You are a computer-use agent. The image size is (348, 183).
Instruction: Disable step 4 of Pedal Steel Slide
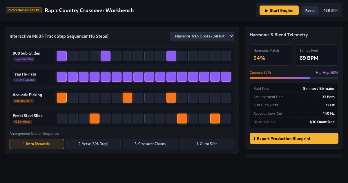click(95, 119)
